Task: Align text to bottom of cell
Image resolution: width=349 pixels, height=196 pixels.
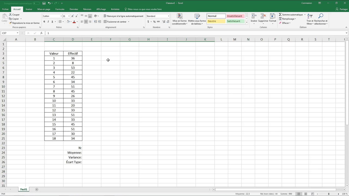Action: coord(90,16)
